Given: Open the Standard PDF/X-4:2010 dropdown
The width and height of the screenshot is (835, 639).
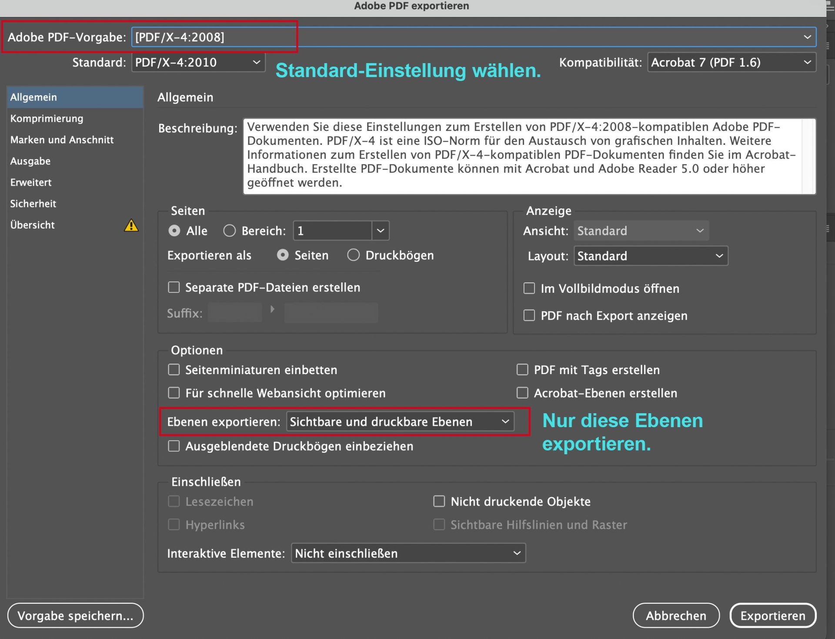Looking at the screenshot, I should [x=198, y=62].
